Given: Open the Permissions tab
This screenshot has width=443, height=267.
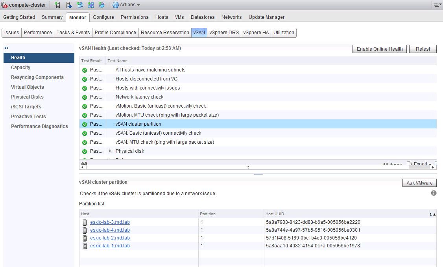Looking at the screenshot, I should pyautogui.click(x=135, y=17).
